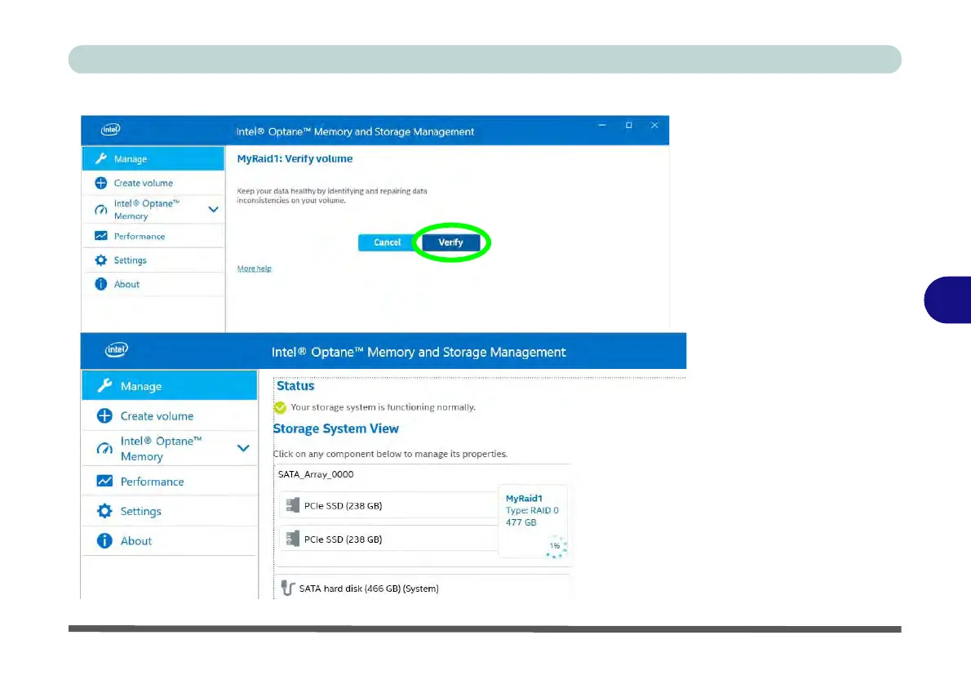Screen dimensions: 971x684
Task: Open About label in bottom window
Action: pyautogui.click(x=135, y=541)
